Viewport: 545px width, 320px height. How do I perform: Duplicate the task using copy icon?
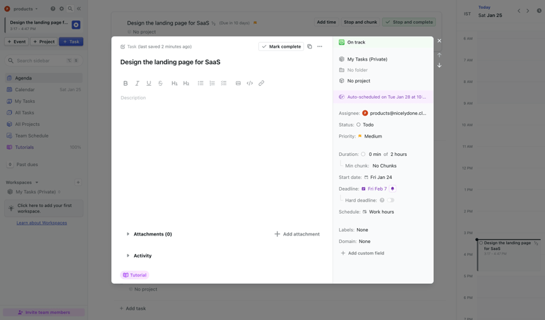click(x=309, y=46)
